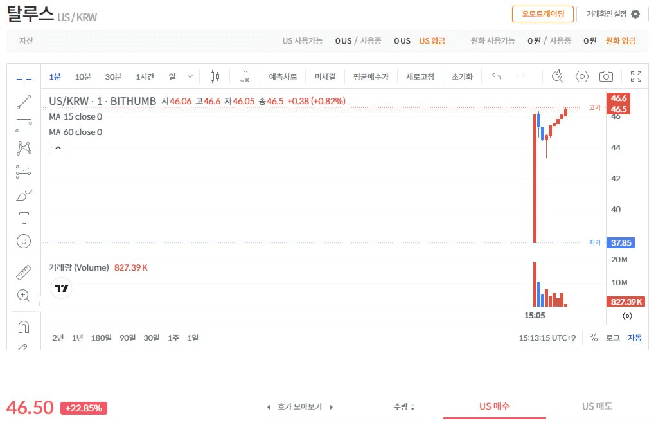Collapse the indicator legend
Image resolution: width=656 pixels, height=423 pixels.
click(58, 148)
